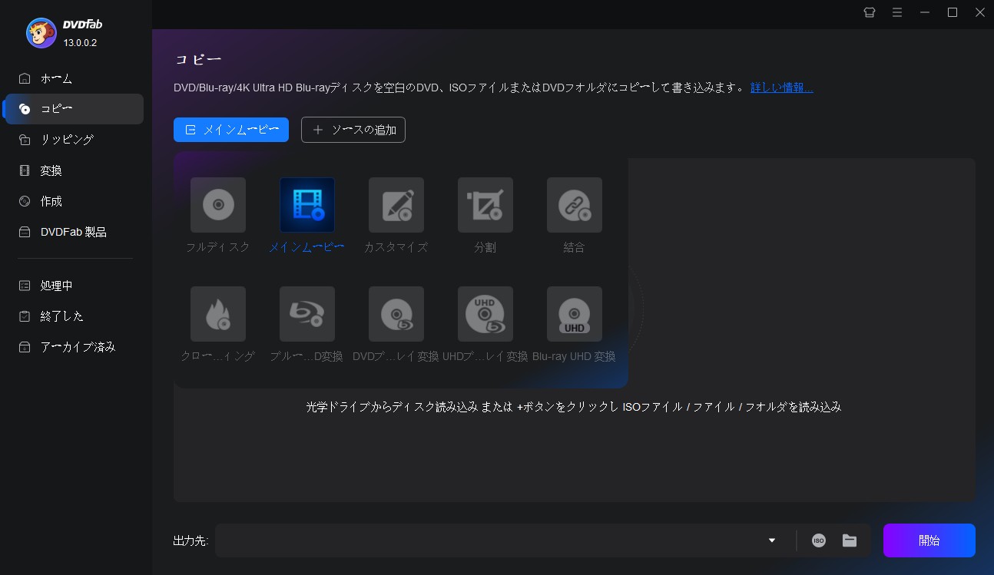
Task: Click the コピー page heading
Action: point(198,59)
